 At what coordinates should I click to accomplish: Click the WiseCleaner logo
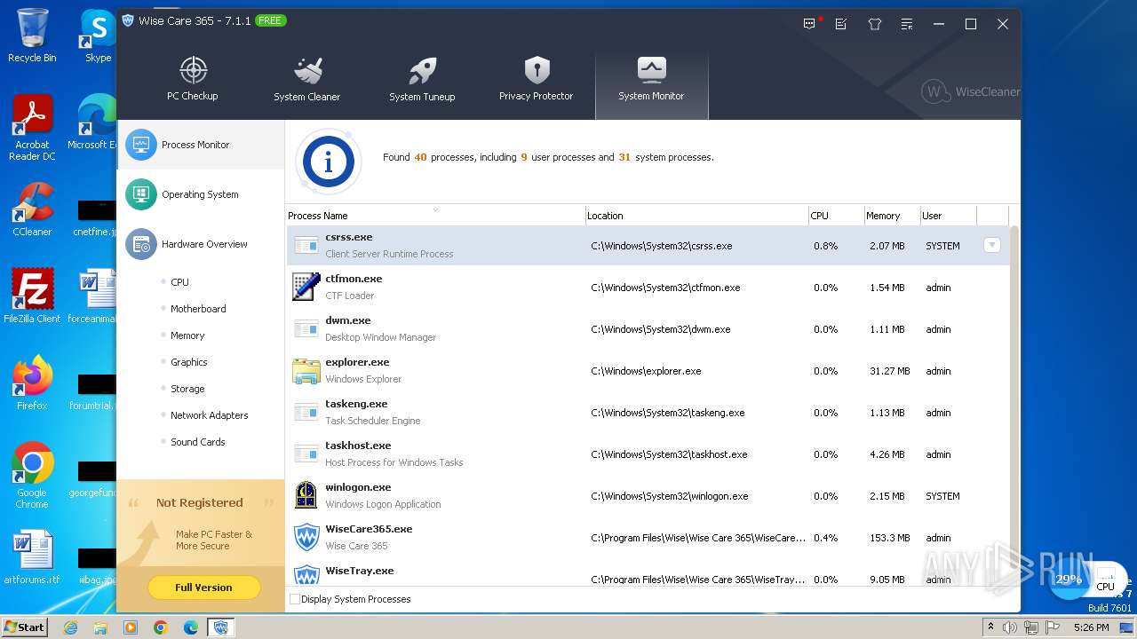click(x=971, y=91)
